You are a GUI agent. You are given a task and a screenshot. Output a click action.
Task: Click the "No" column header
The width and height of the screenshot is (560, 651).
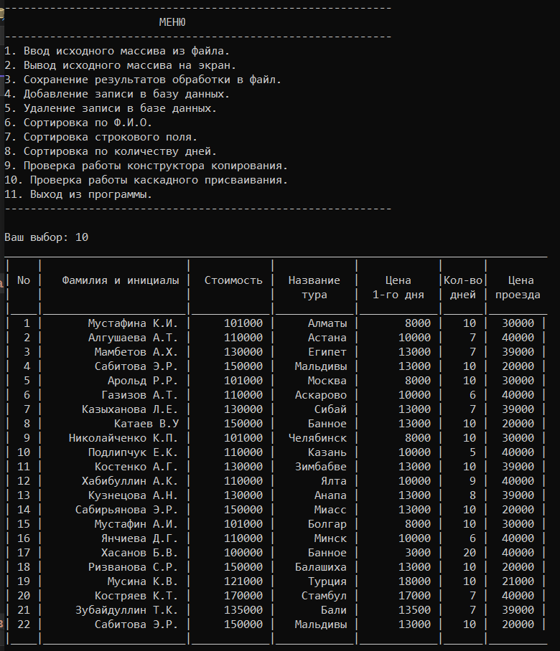coord(24,280)
